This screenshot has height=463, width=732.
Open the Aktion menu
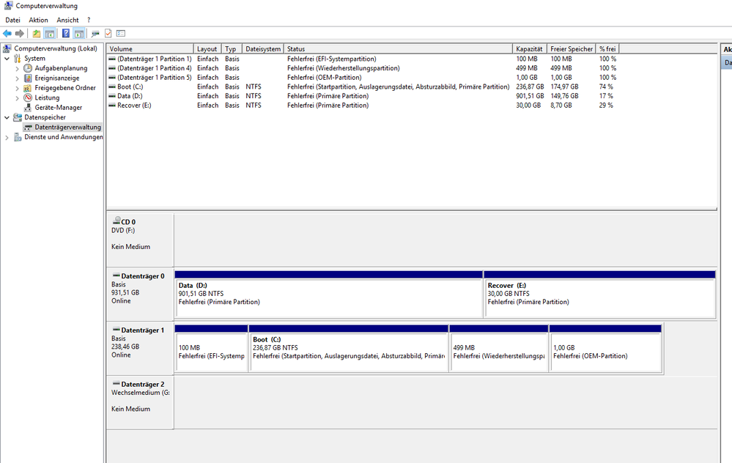click(x=38, y=20)
